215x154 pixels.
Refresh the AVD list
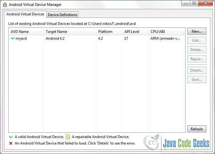click(x=197, y=129)
